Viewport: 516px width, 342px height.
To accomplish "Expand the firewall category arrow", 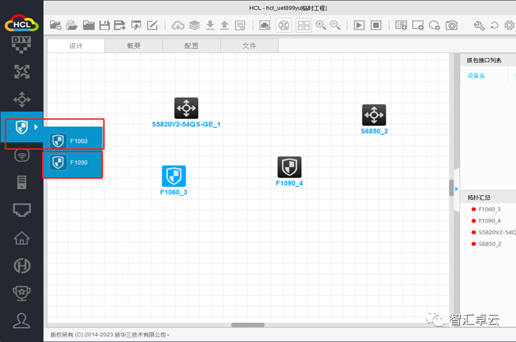I will click(36, 127).
